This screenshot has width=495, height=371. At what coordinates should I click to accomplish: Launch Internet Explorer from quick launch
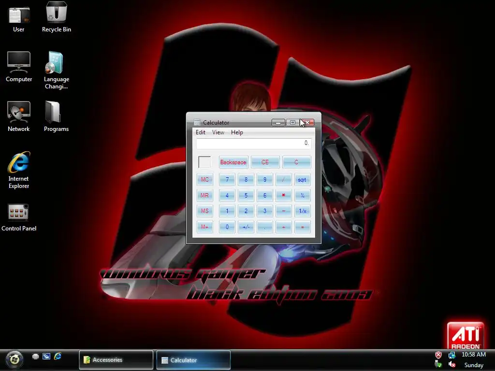pos(58,357)
